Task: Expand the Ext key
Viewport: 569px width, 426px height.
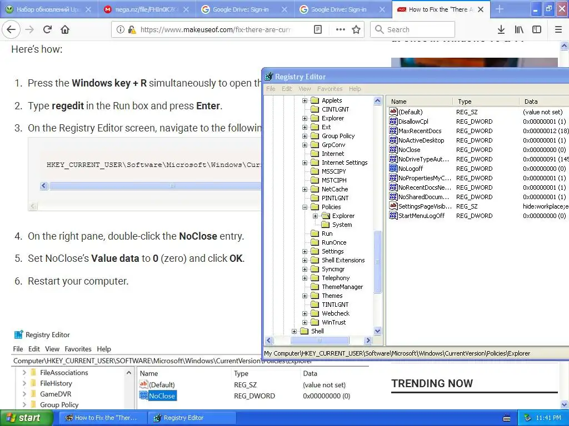Action: (x=305, y=127)
